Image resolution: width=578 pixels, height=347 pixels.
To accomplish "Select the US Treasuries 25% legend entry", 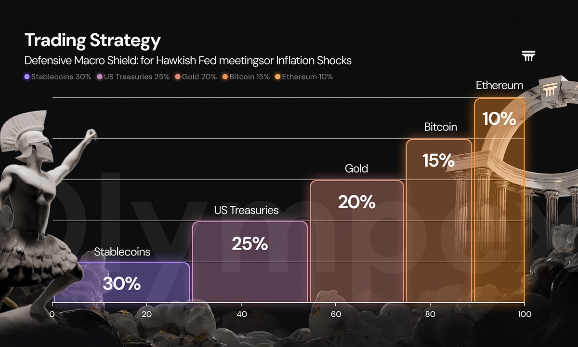I will tap(133, 77).
